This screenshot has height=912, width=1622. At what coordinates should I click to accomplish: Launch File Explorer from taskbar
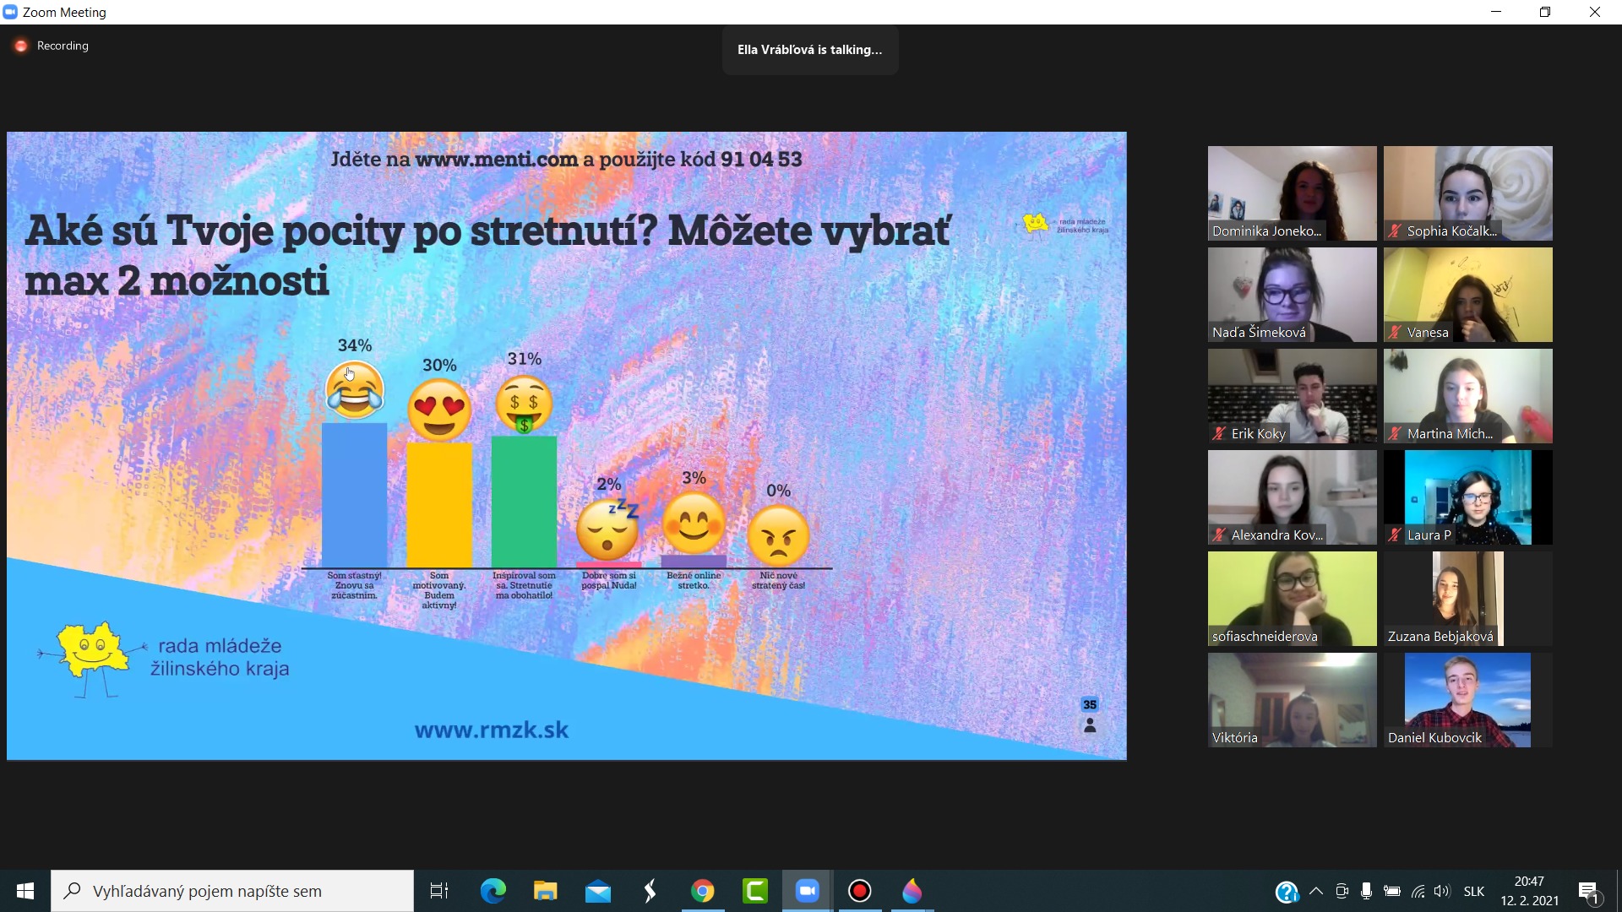[546, 891]
